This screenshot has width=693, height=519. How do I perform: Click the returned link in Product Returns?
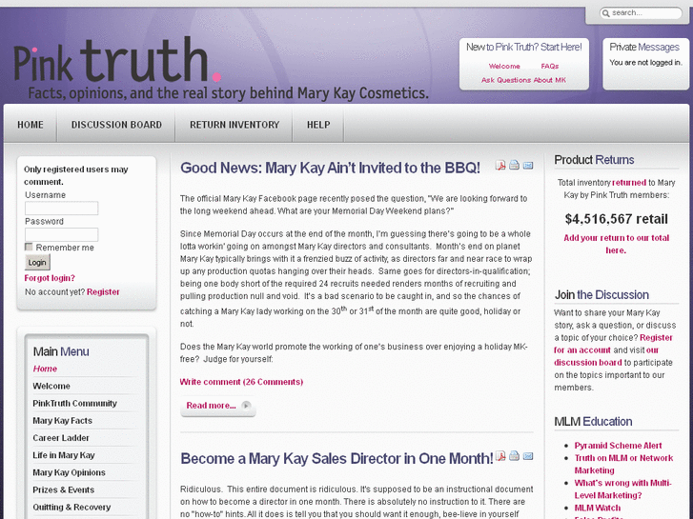[x=629, y=183]
